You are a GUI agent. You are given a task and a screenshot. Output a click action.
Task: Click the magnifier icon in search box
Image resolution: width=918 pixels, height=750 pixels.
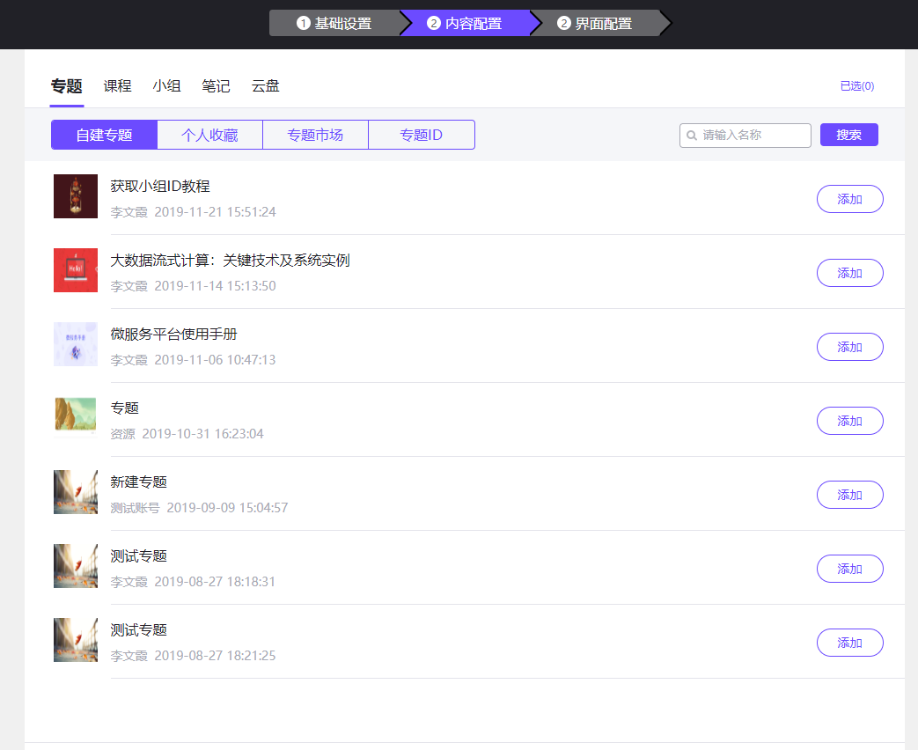(x=692, y=136)
